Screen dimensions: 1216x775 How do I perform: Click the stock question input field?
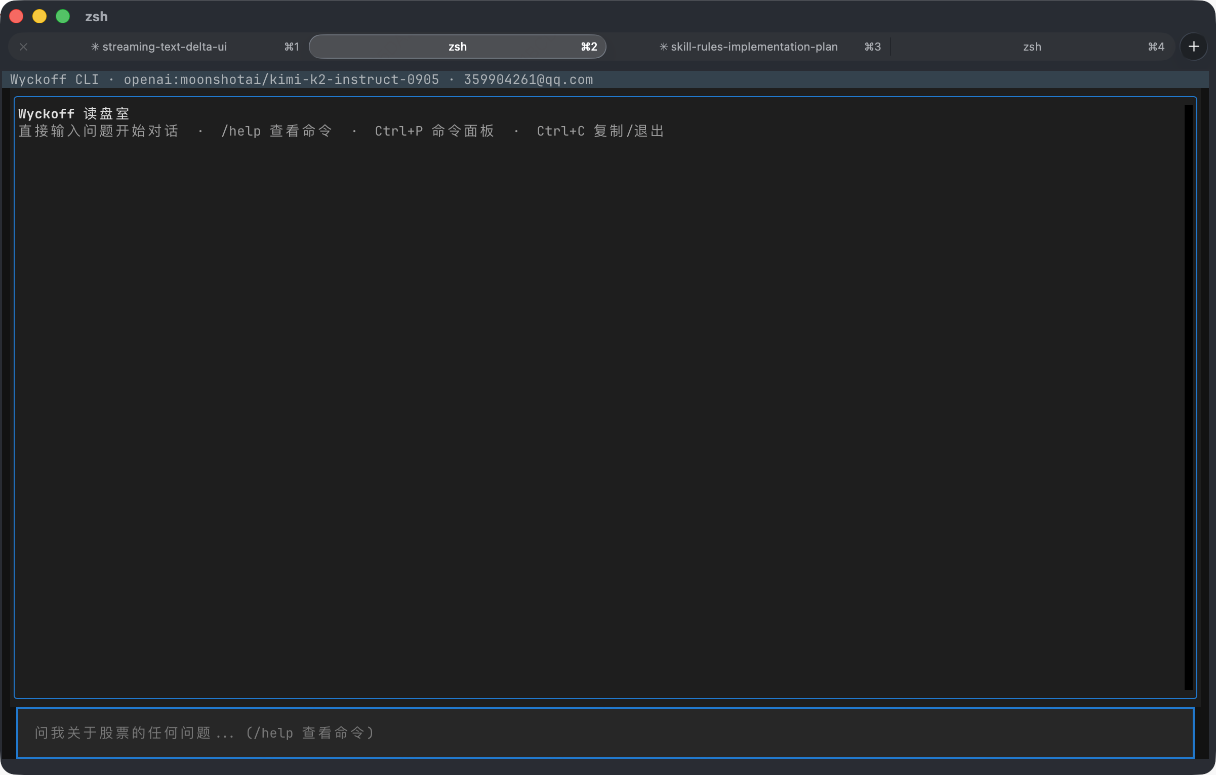pyautogui.click(x=605, y=733)
